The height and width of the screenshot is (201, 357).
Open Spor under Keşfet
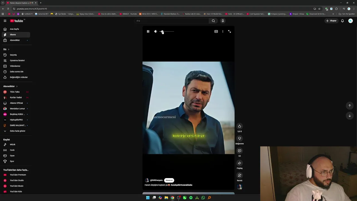(16, 161)
